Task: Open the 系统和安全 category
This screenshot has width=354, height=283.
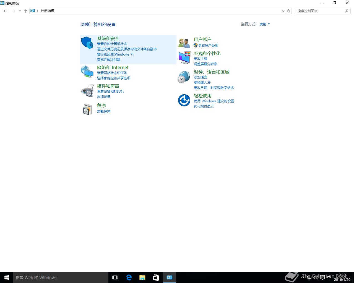Action: coord(108,38)
